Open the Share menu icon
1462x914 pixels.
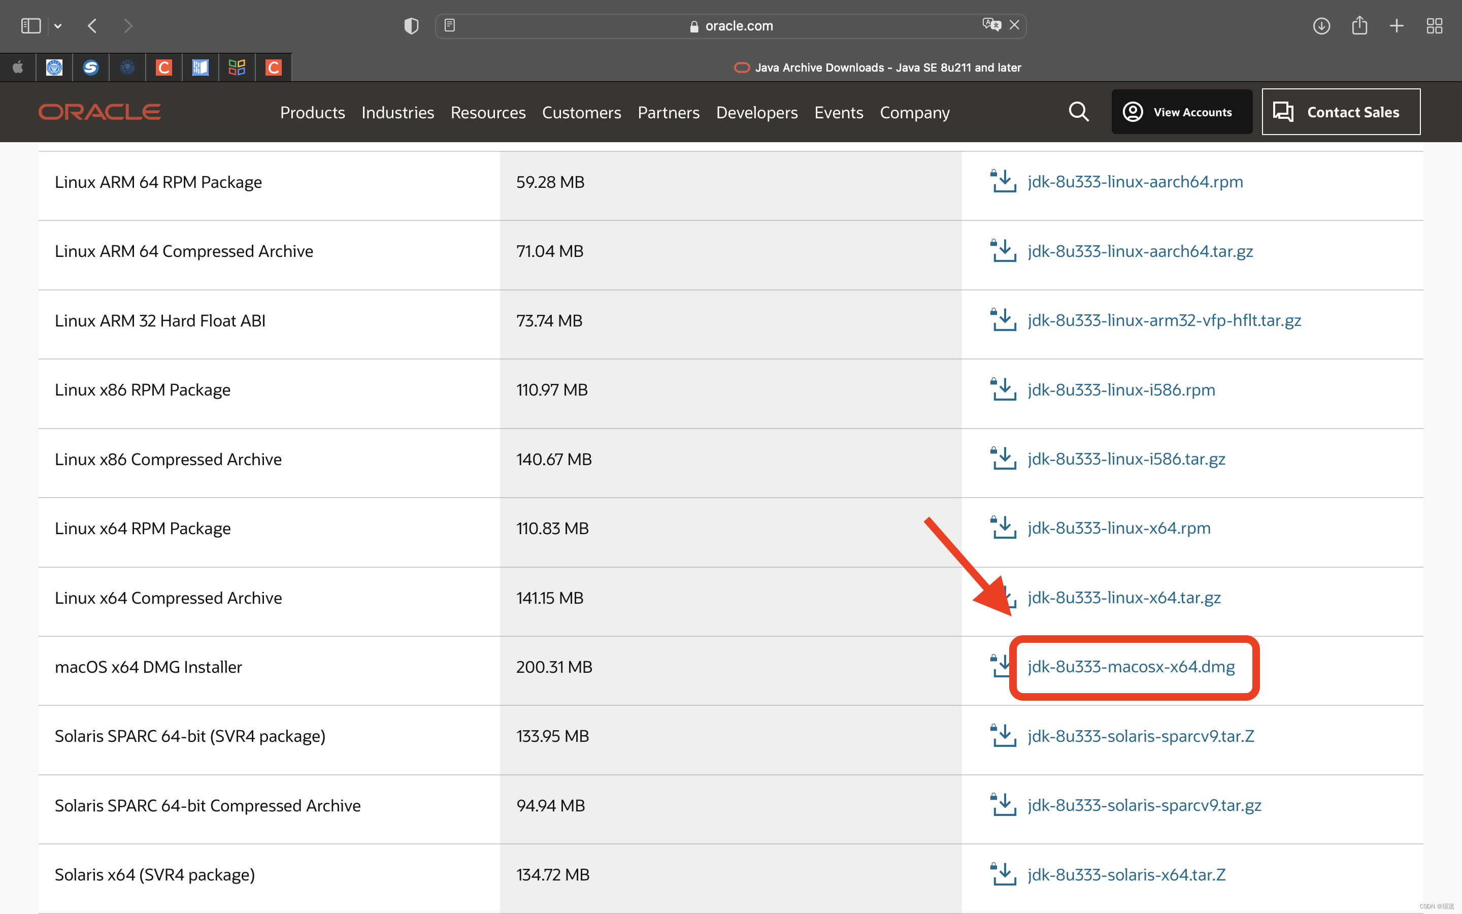click(x=1359, y=25)
